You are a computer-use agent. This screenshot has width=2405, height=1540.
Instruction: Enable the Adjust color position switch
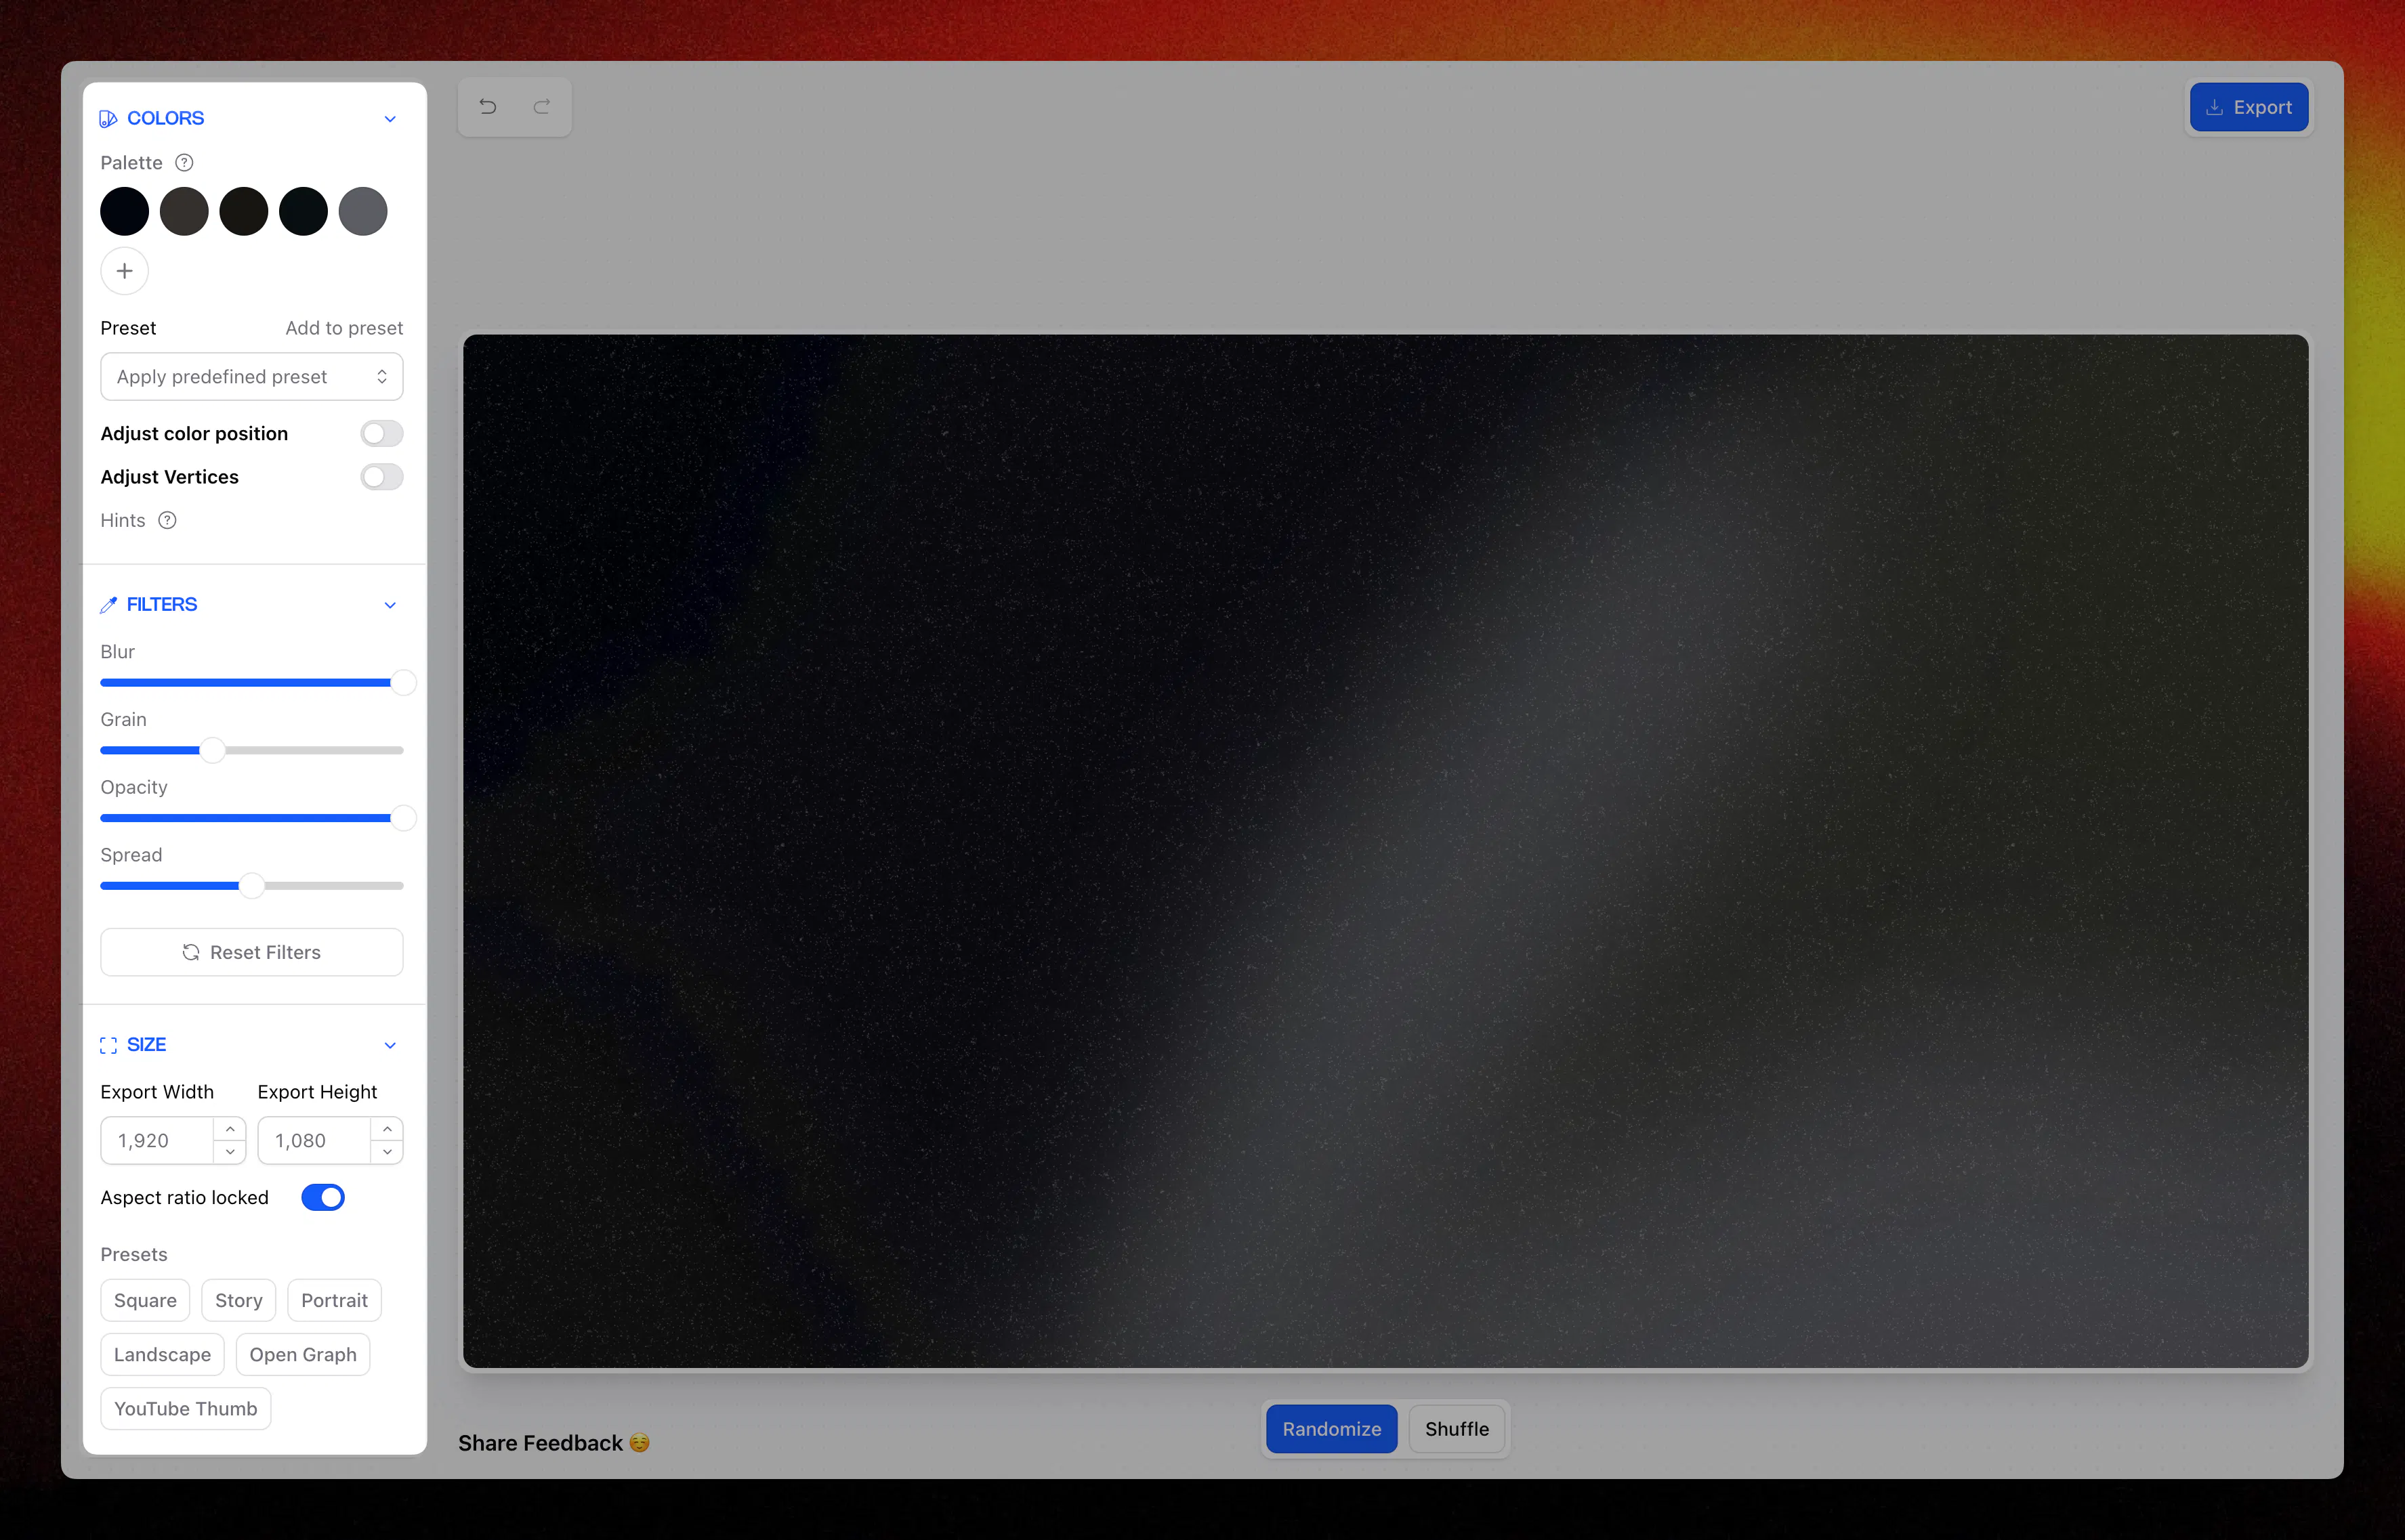point(381,433)
